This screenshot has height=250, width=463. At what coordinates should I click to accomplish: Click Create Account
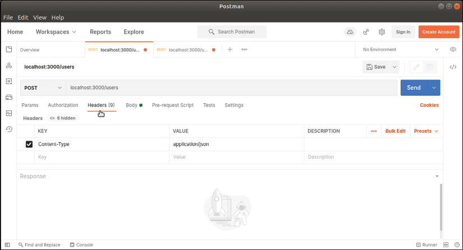coord(438,32)
